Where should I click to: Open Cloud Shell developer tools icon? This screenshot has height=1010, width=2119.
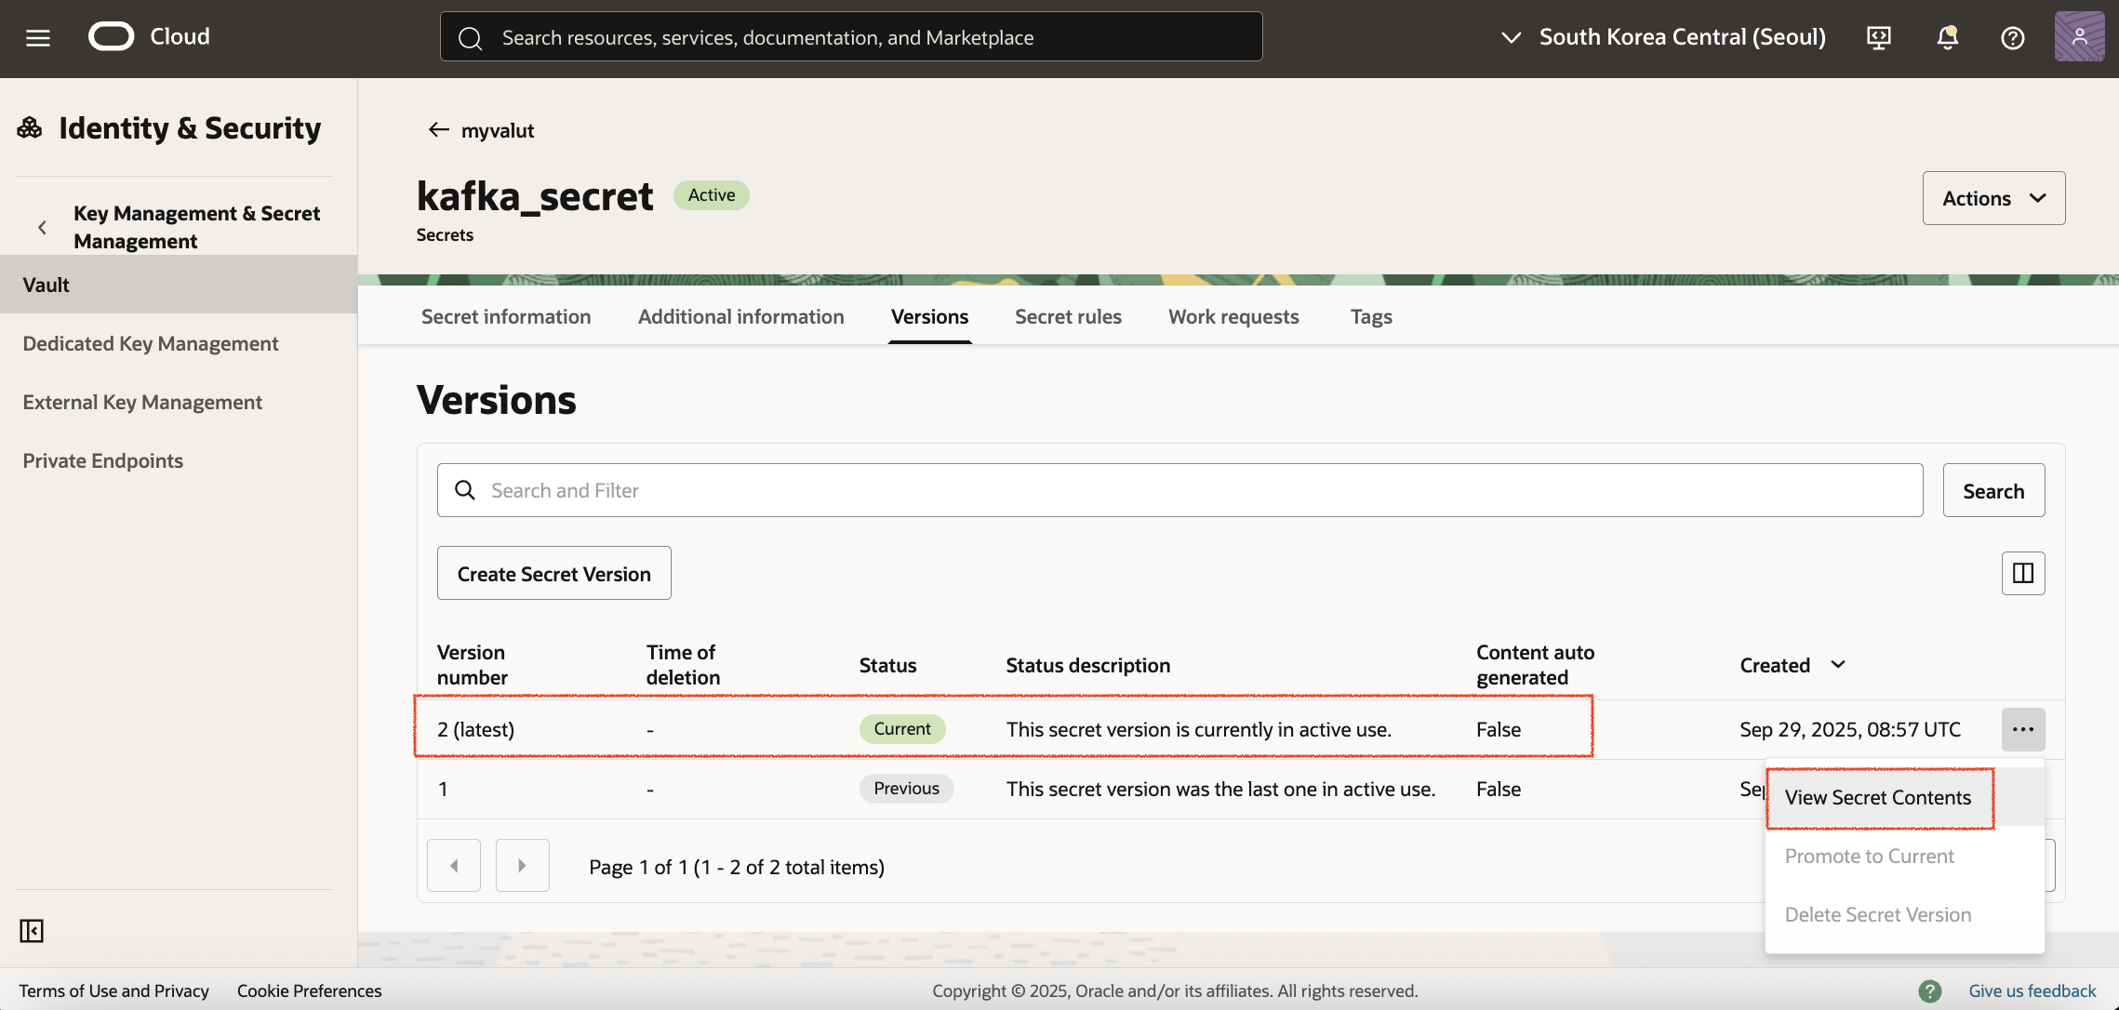point(1878,37)
